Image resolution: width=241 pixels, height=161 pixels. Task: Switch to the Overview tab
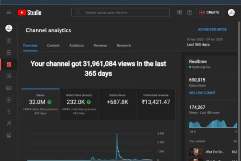coord(30,45)
